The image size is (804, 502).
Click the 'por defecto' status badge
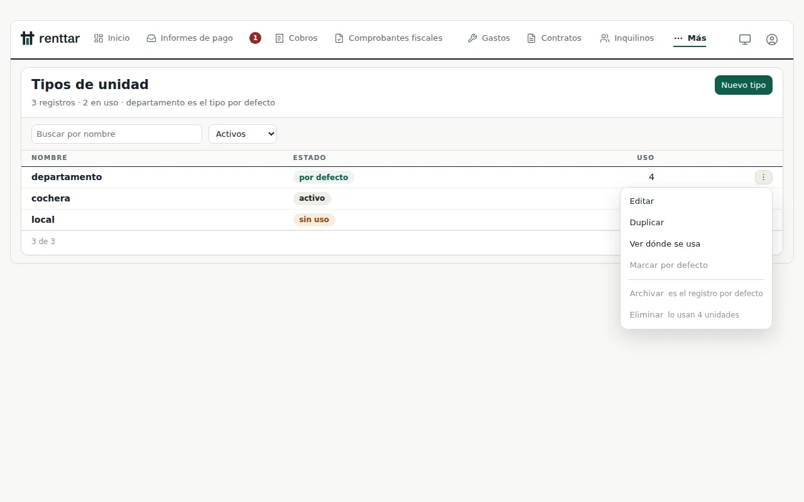point(323,178)
